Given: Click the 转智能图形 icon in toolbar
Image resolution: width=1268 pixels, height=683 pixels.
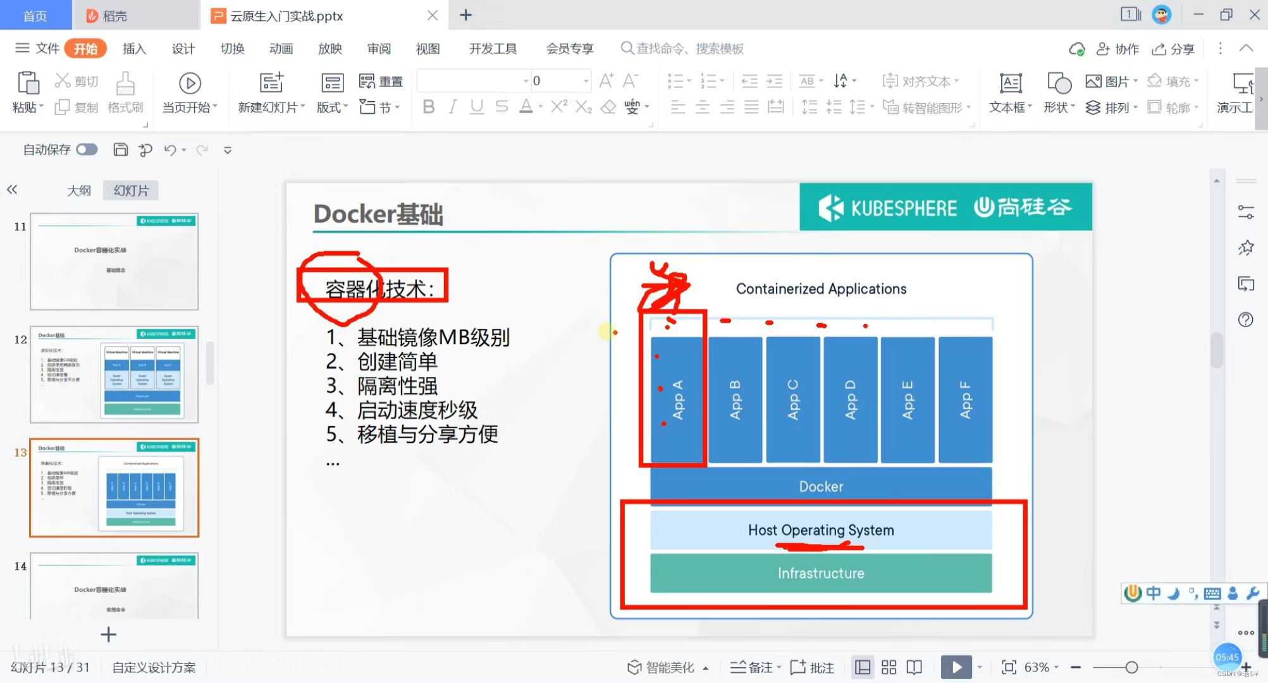Looking at the screenshot, I should 890,106.
